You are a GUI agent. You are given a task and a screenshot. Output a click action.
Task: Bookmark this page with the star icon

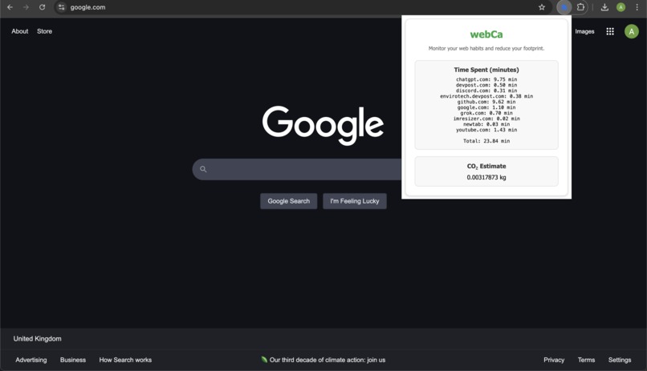tap(542, 7)
